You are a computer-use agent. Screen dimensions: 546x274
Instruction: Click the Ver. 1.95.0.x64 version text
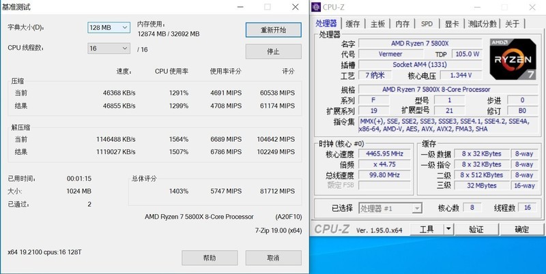click(379, 230)
